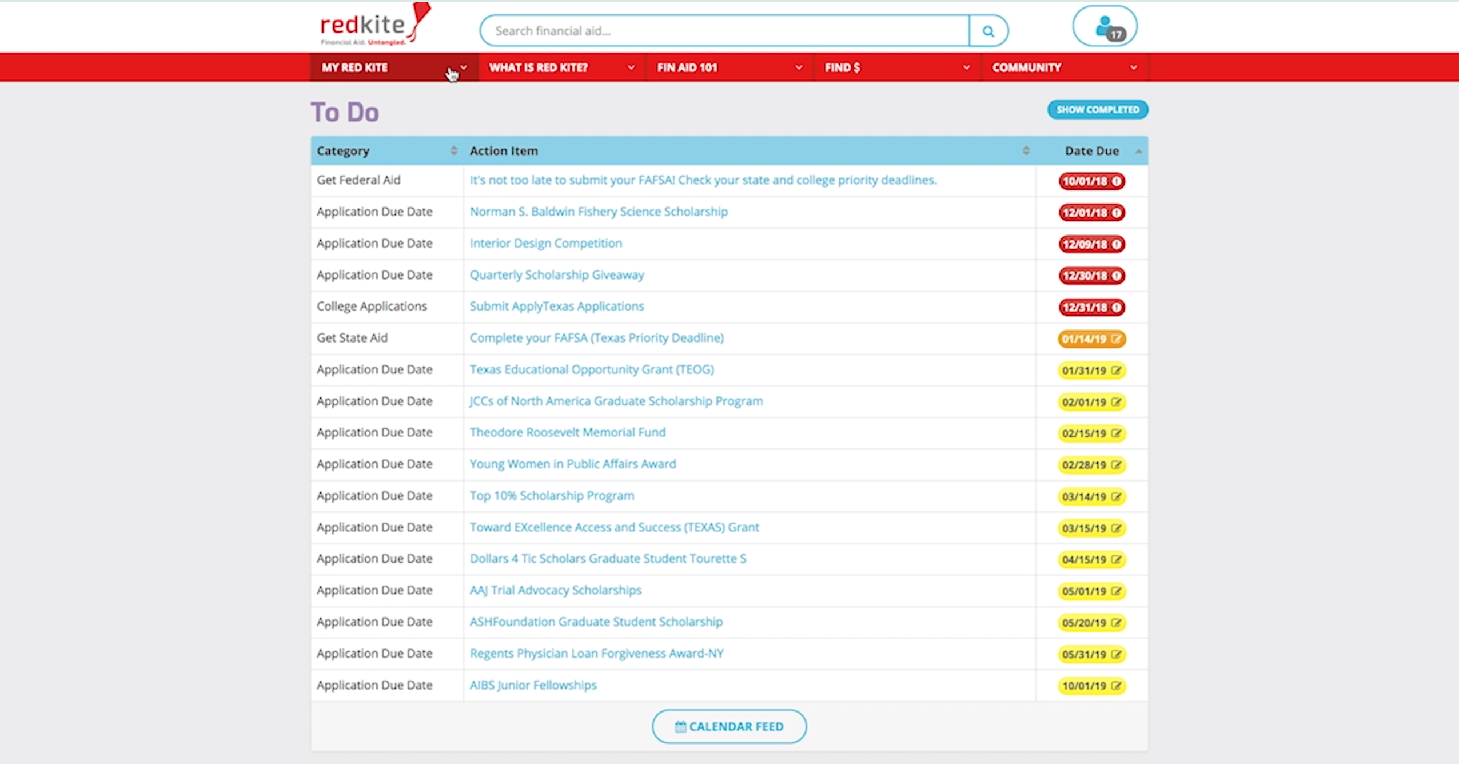
Task: Click the Calendar Feed button
Action: pyautogui.click(x=729, y=726)
